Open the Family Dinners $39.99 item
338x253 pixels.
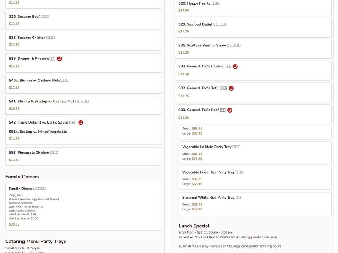(x=83, y=207)
